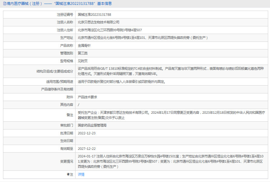Click the 适用范围/预期用途 label

click(x=60, y=82)
